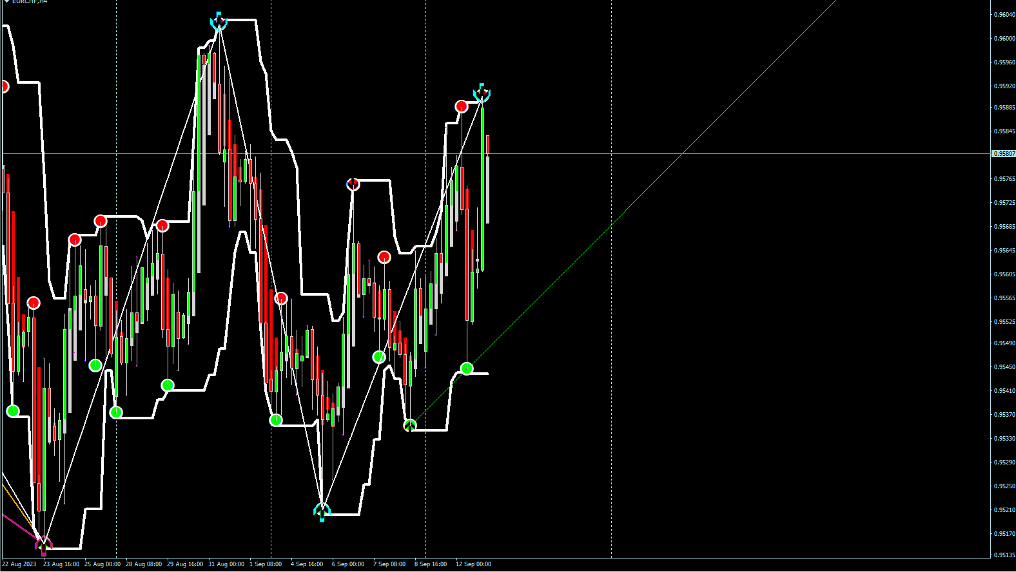Viewport: 1016px width, 572px height.
Task: Click the 0.95685 price scale label
Action: point(1004,227)
